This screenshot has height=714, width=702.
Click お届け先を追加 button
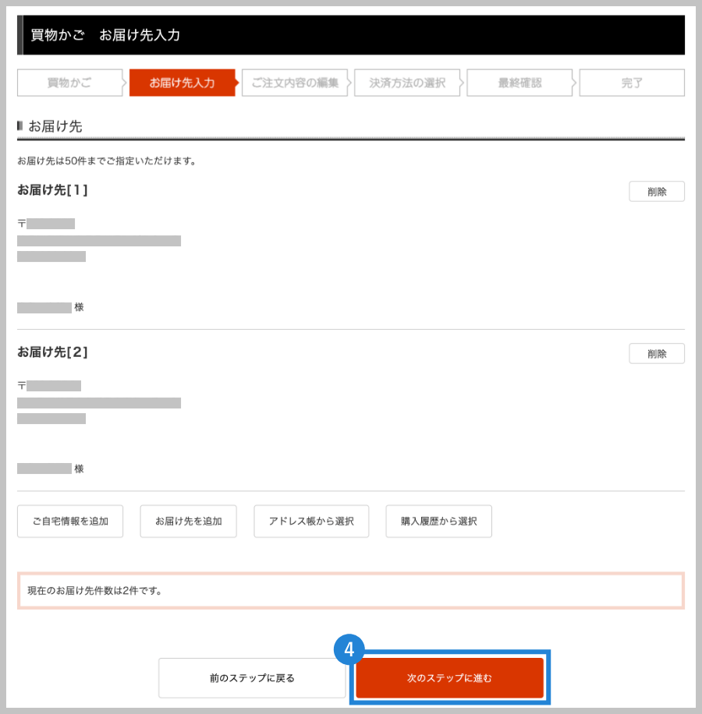[188, 521]
